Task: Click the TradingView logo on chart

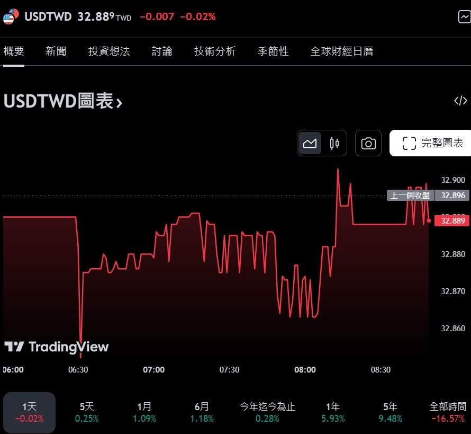Action: pyautogui.click(x=57, y=347)
